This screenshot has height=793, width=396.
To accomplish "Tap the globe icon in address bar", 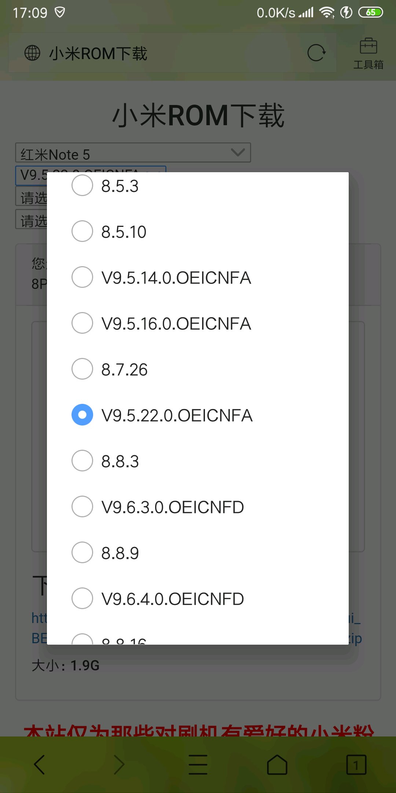I will click(x=32, y=53).
